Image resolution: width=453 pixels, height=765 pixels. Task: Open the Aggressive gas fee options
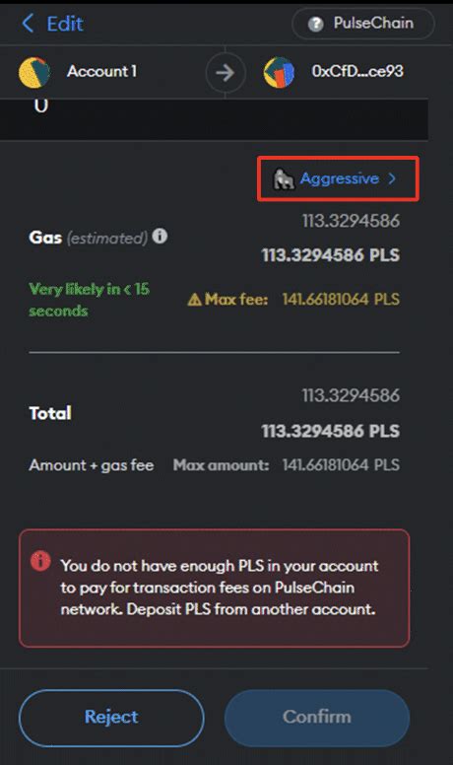pyautogui.click(x=340, y=178)
